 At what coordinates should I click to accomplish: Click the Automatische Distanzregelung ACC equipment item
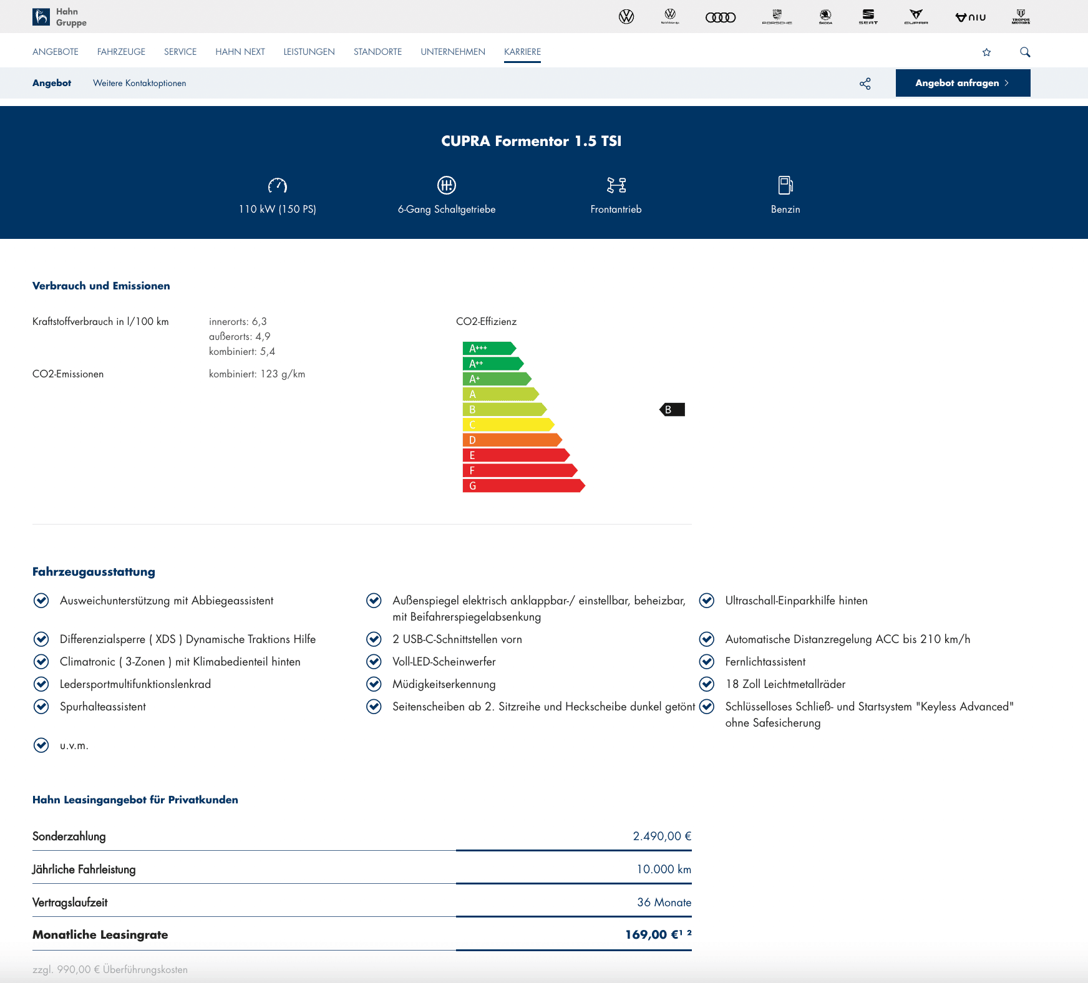[x=848, y=639]
